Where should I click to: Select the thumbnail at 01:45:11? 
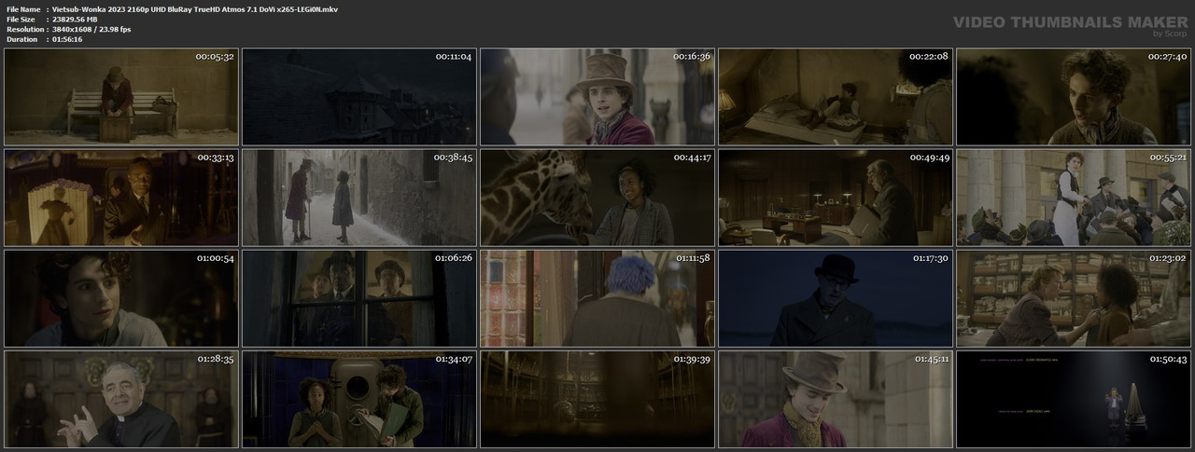pos(836,399)
